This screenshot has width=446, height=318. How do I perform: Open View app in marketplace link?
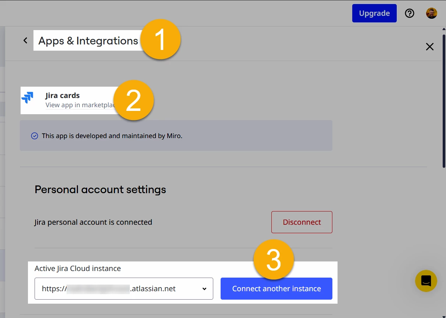81,105
